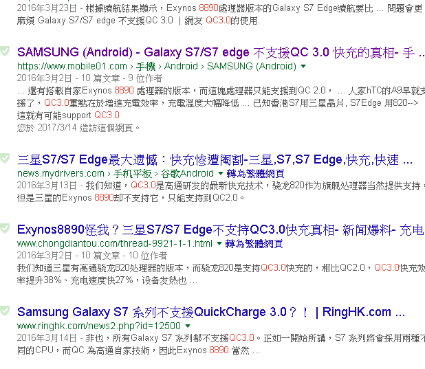Click the 2016年3月23日 snippet text at the top
Viewport: 425px width, 369px height.
(220, 14)
